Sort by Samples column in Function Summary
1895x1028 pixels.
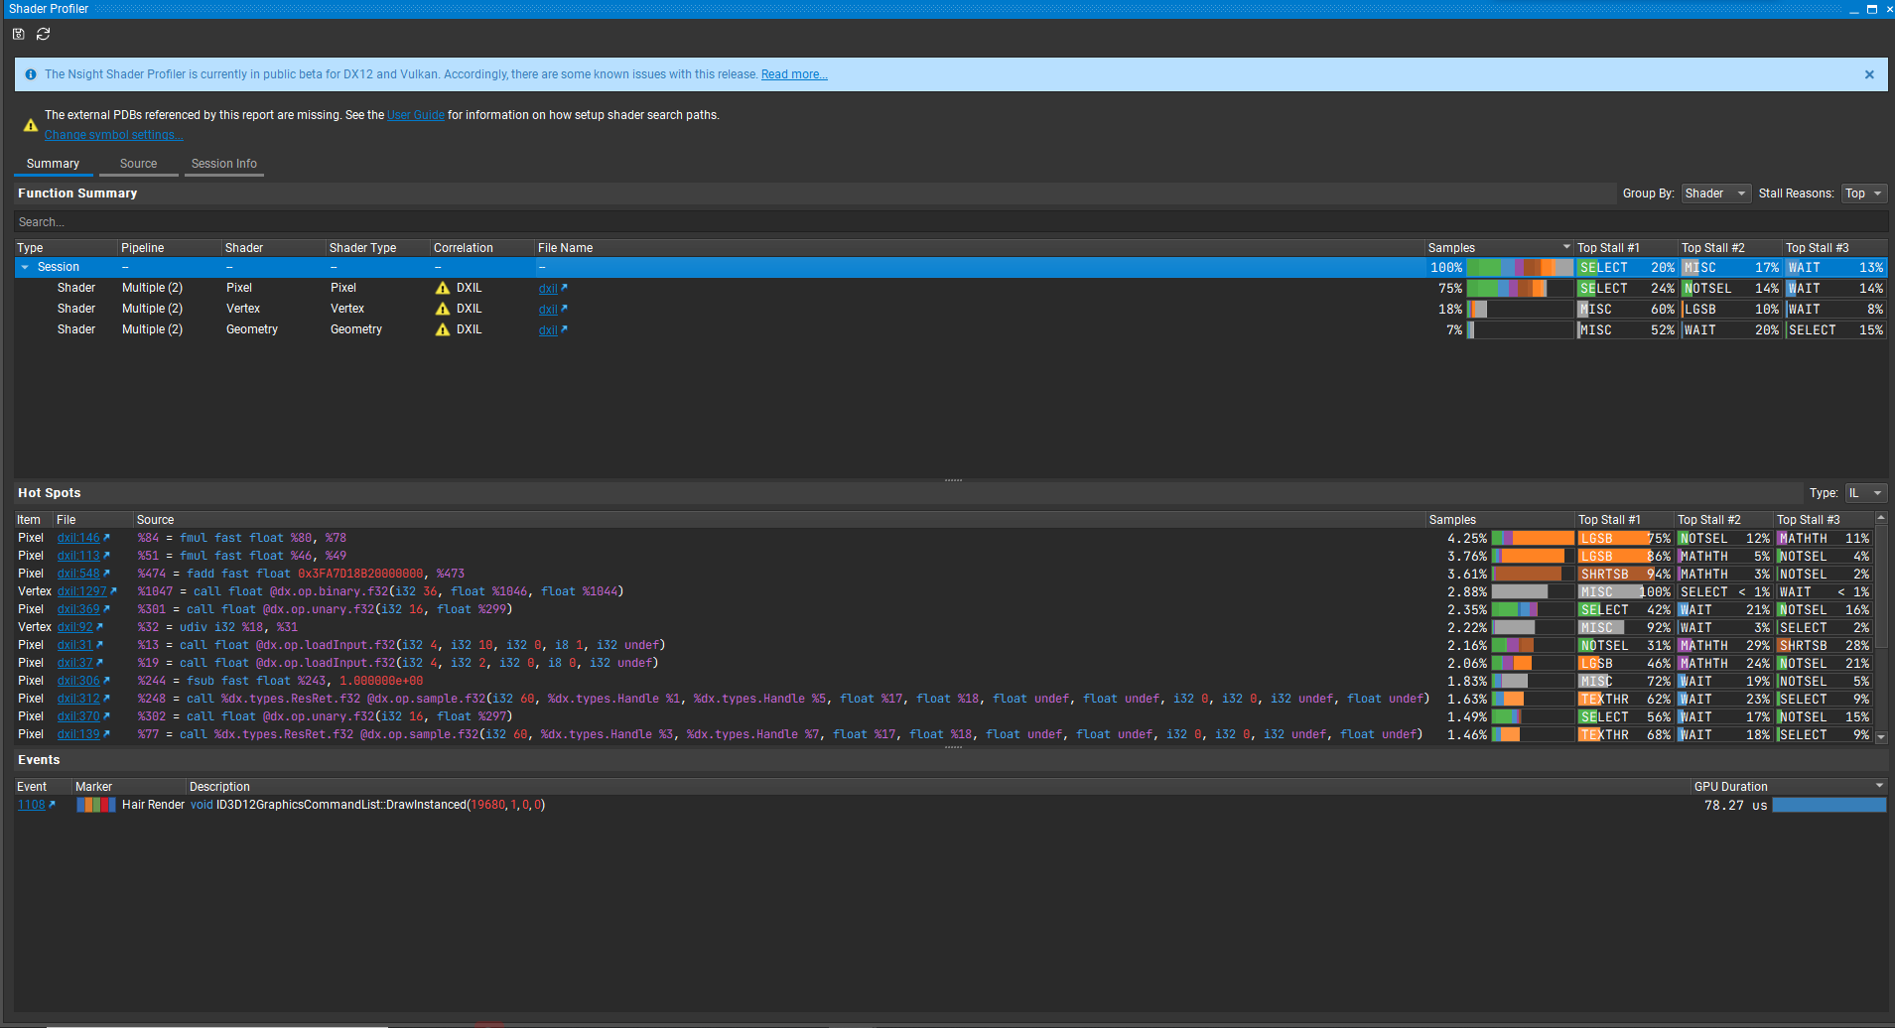1499,248
